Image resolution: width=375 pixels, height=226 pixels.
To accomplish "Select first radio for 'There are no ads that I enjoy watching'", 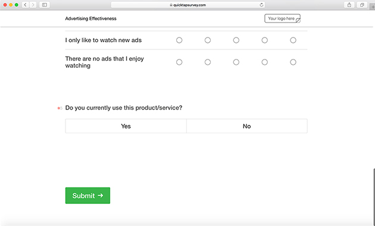I will coord(179,62).
